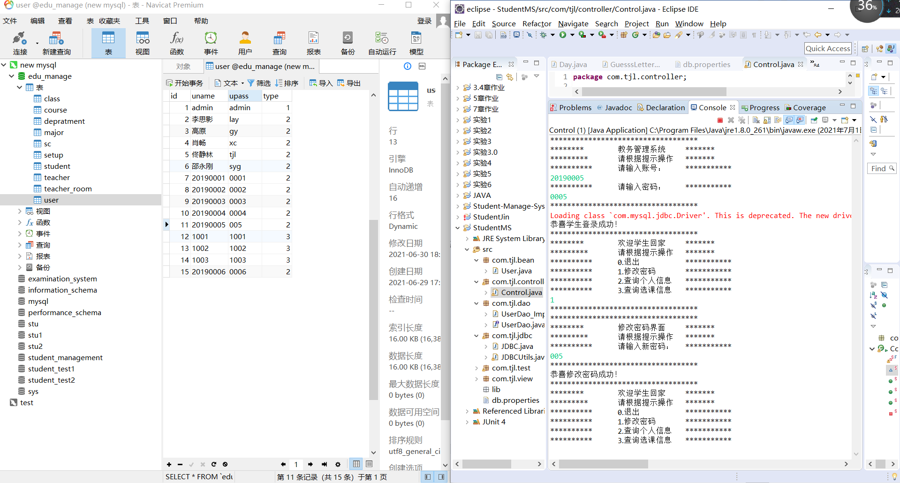This screenshot has height=483, width=900.
Task: Select the Navicat Table (表) toolbar icon
Action: point(108,43)
